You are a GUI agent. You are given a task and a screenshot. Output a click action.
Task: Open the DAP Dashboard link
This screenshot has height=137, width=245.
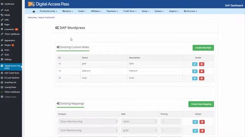coord(234,5)
